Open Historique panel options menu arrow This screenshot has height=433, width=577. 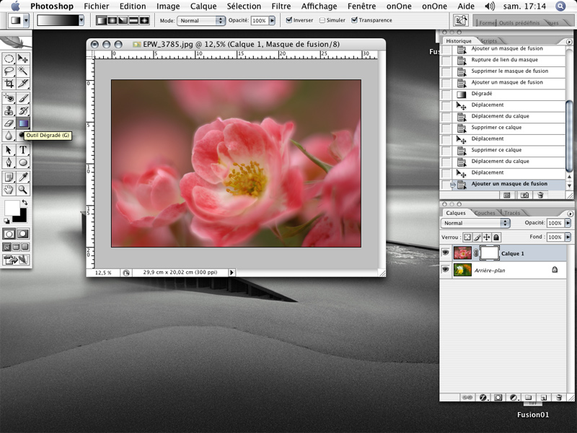pyautogui.click(x=569, y=42)
